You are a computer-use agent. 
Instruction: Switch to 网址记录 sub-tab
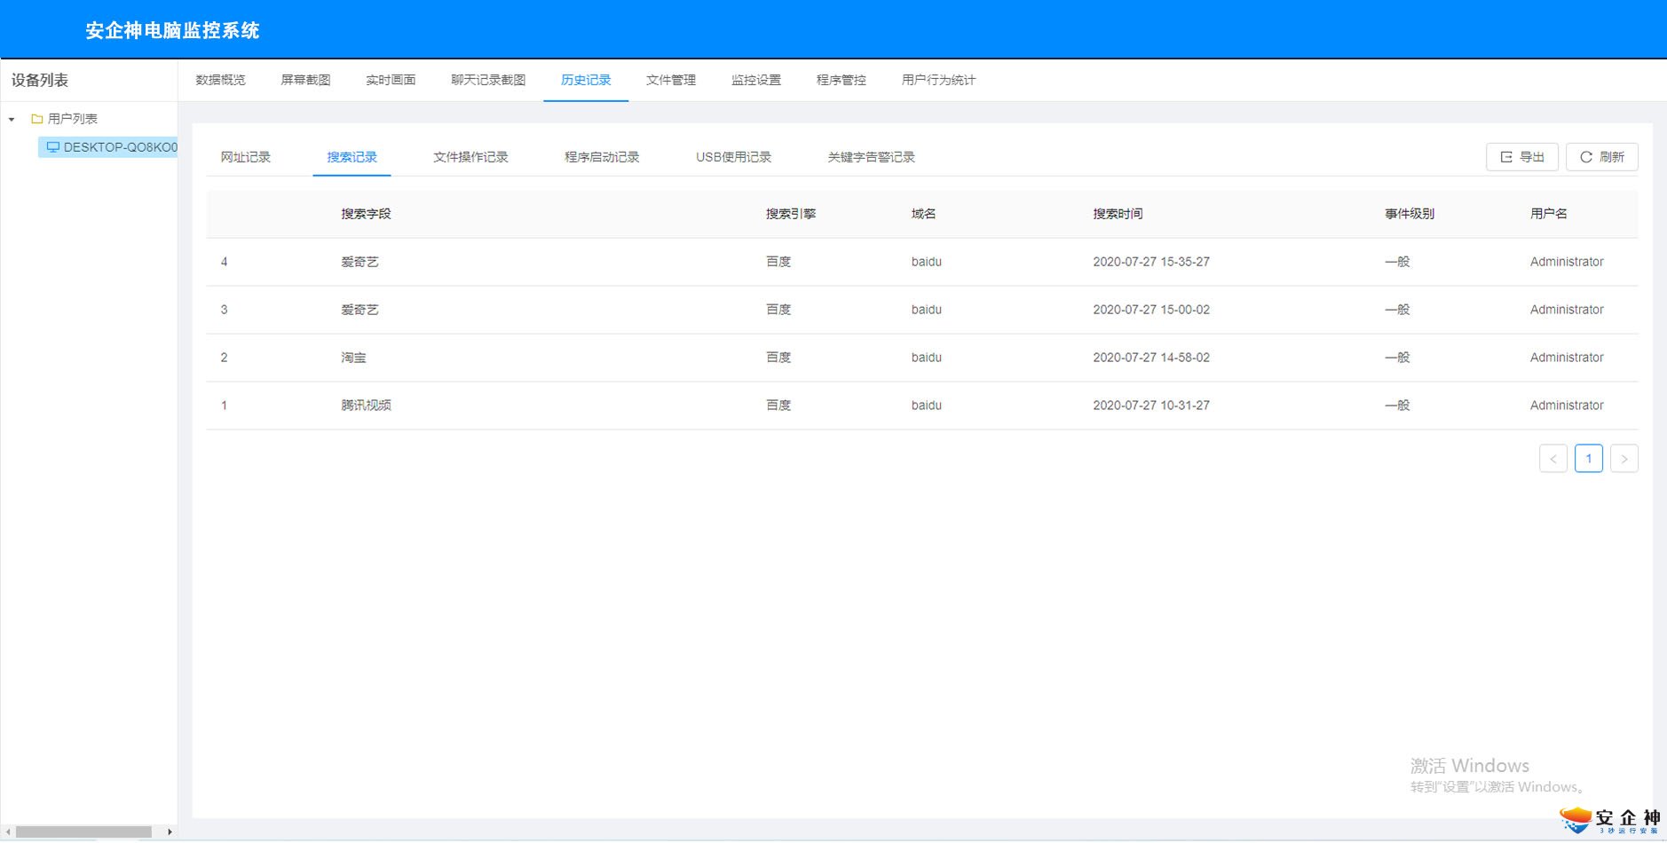coord(246,157)
